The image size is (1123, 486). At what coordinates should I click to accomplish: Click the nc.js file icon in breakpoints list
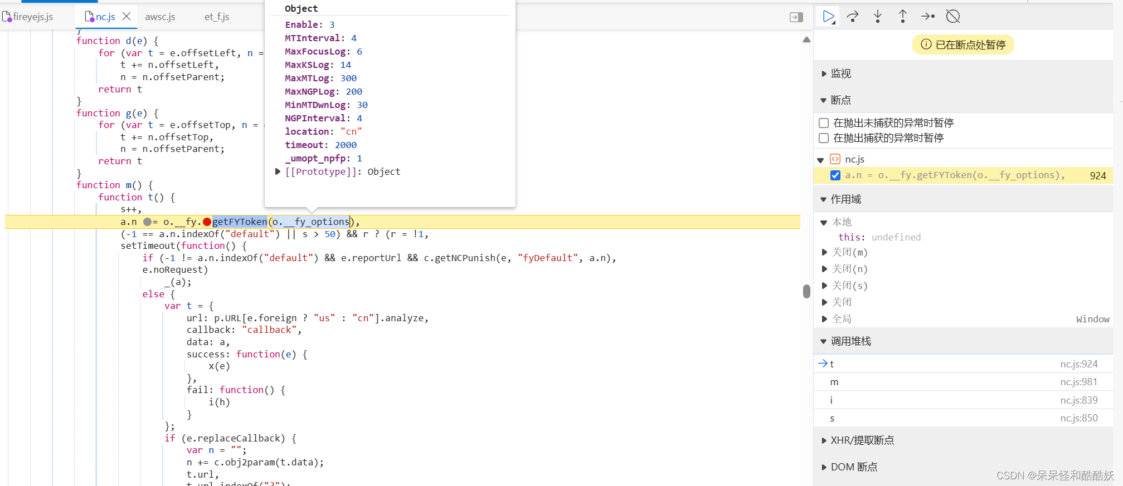pyautogui.click(x=835, y=159)
